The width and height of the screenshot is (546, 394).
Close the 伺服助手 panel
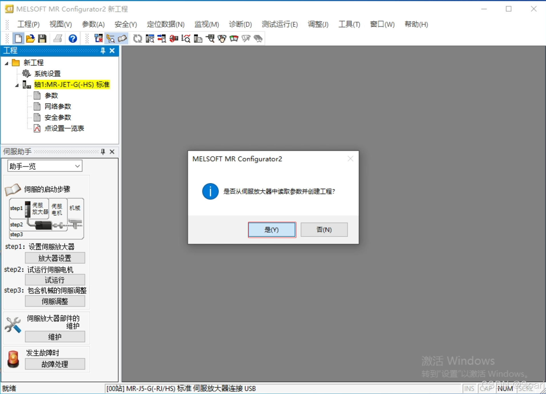(x=112, y=152)
